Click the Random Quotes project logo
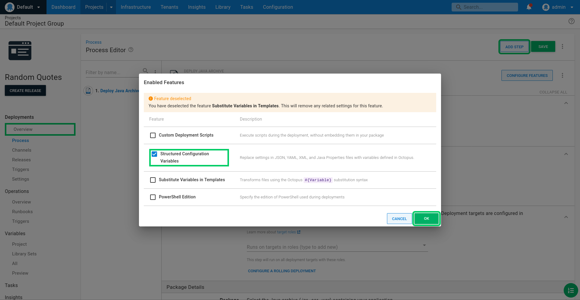This screenshot has height=300, width=580. point(20,51)
